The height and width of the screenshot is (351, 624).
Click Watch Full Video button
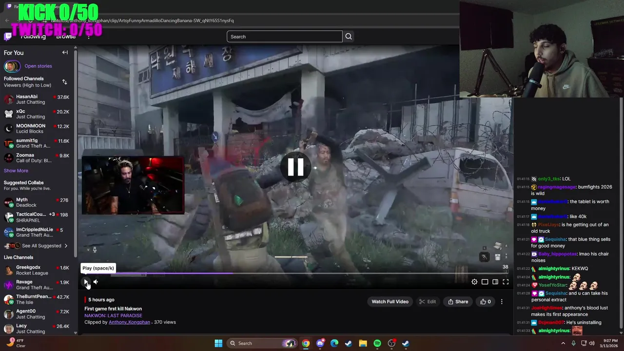390,302
